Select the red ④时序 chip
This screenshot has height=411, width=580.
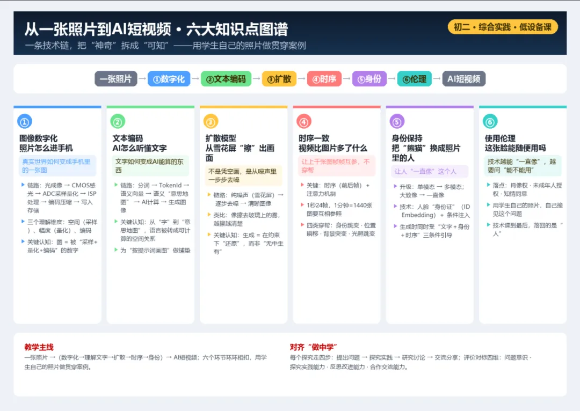(324, 79)
